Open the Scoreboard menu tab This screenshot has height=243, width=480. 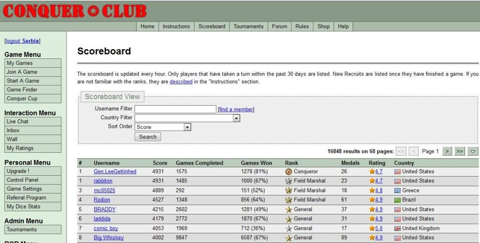click(x=212, y=27)
